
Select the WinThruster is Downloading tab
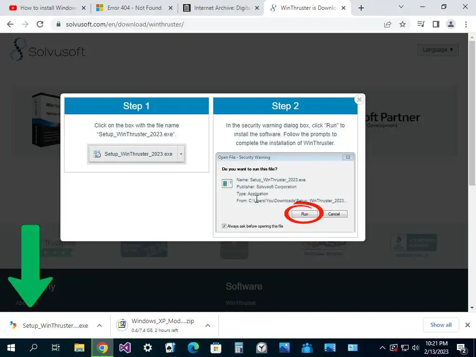coord(307,8)
